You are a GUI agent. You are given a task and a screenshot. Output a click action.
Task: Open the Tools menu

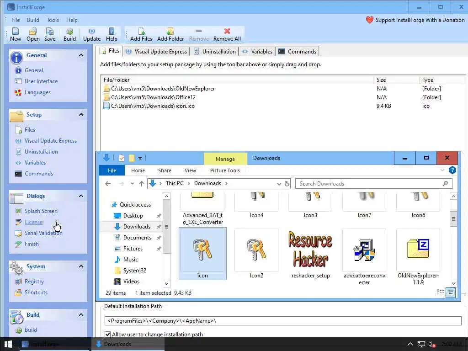coord(53,20)
